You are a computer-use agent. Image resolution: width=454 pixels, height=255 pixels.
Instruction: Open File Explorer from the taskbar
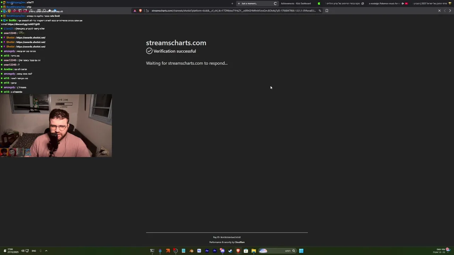click(254, 251)
